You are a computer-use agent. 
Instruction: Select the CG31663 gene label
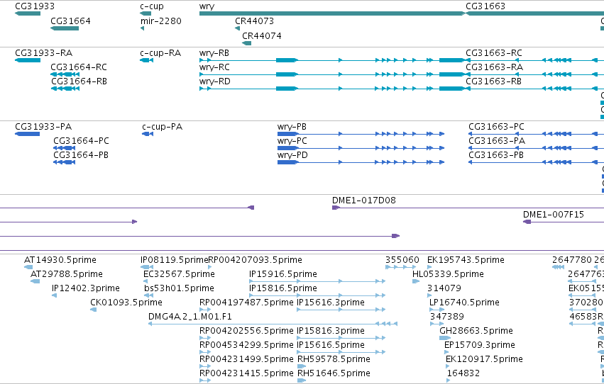(x=485, y=6)
